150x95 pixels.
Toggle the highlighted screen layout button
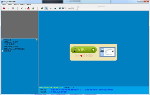tap(46, 8)
